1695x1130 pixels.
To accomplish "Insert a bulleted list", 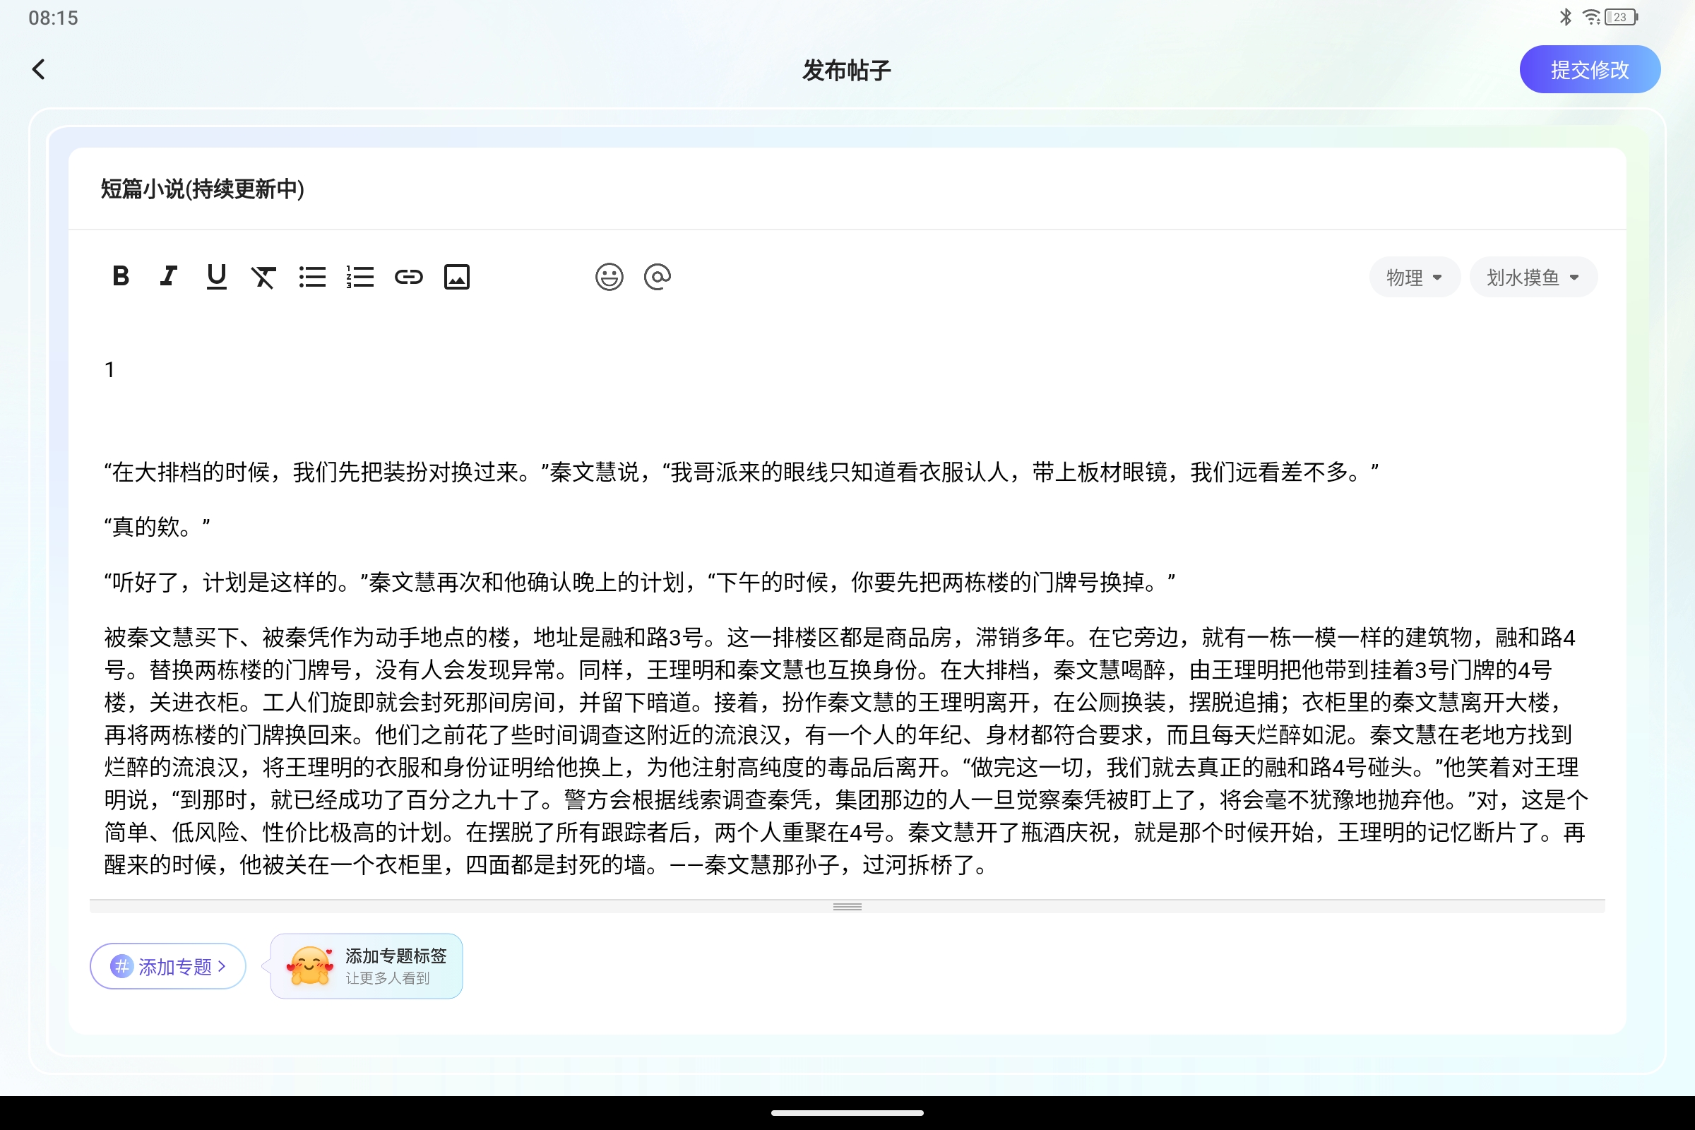I will [x=312, y=276].
